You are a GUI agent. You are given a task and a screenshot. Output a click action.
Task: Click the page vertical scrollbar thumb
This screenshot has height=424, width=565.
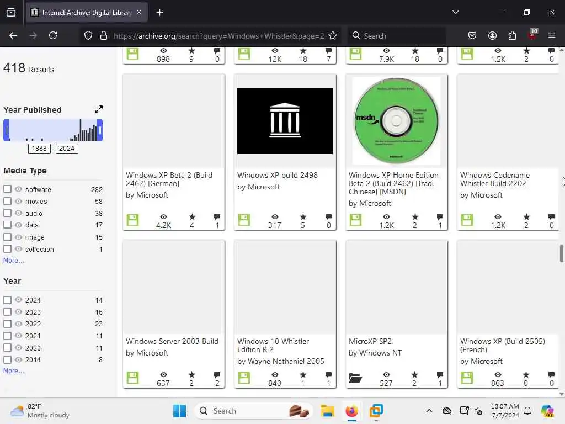pos(561,253)
